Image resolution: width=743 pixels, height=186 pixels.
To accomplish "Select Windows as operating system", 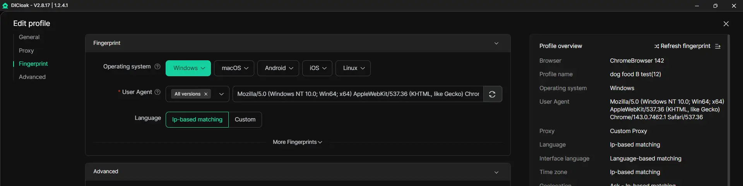I will pyautogui.click(x=188, y=68).
